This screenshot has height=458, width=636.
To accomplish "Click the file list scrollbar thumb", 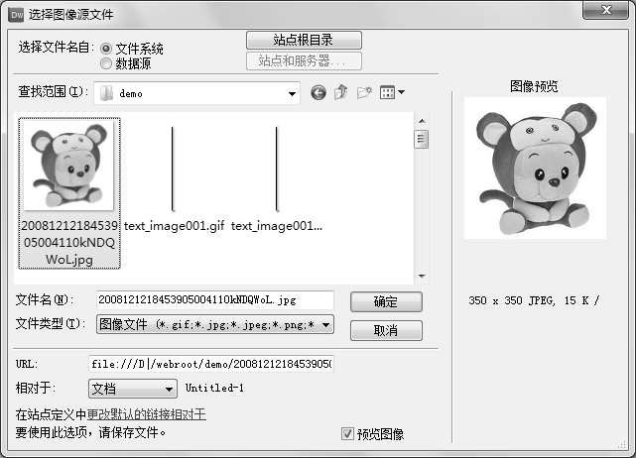I will click(422, 139).
